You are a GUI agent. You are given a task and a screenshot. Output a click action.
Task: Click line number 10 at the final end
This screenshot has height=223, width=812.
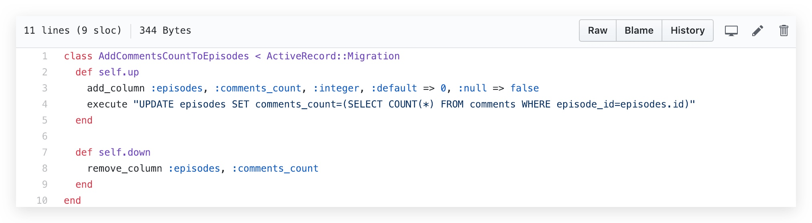(x=42, y=201)
